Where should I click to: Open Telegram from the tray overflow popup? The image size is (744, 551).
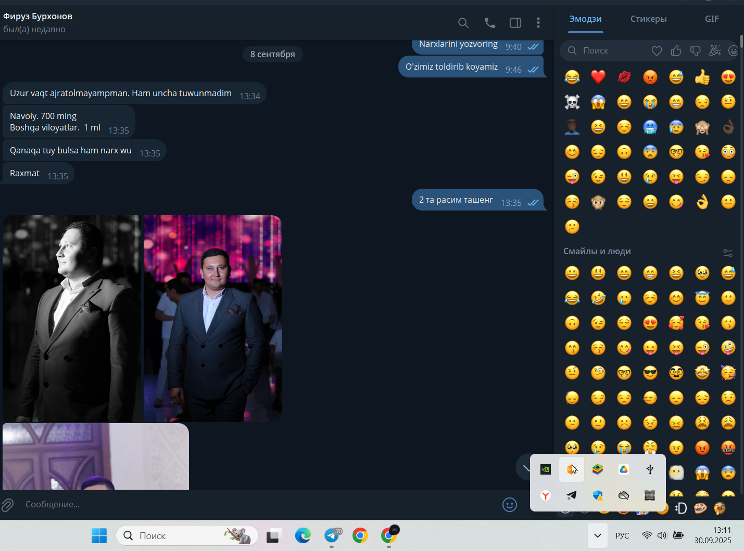point(572,495)
